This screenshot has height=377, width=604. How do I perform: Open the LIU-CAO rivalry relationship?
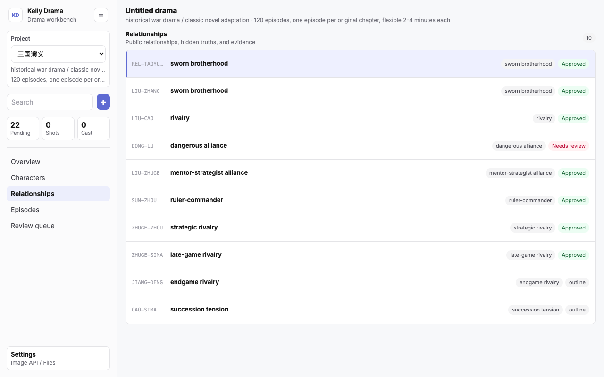click(x=361, y=118)
